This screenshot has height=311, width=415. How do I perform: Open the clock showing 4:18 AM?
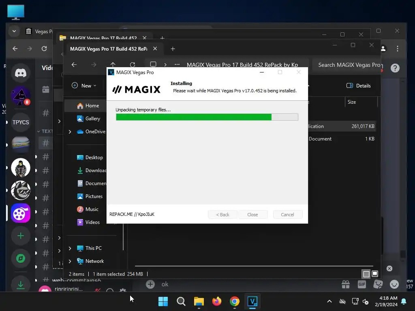click(x=386, y=301)
